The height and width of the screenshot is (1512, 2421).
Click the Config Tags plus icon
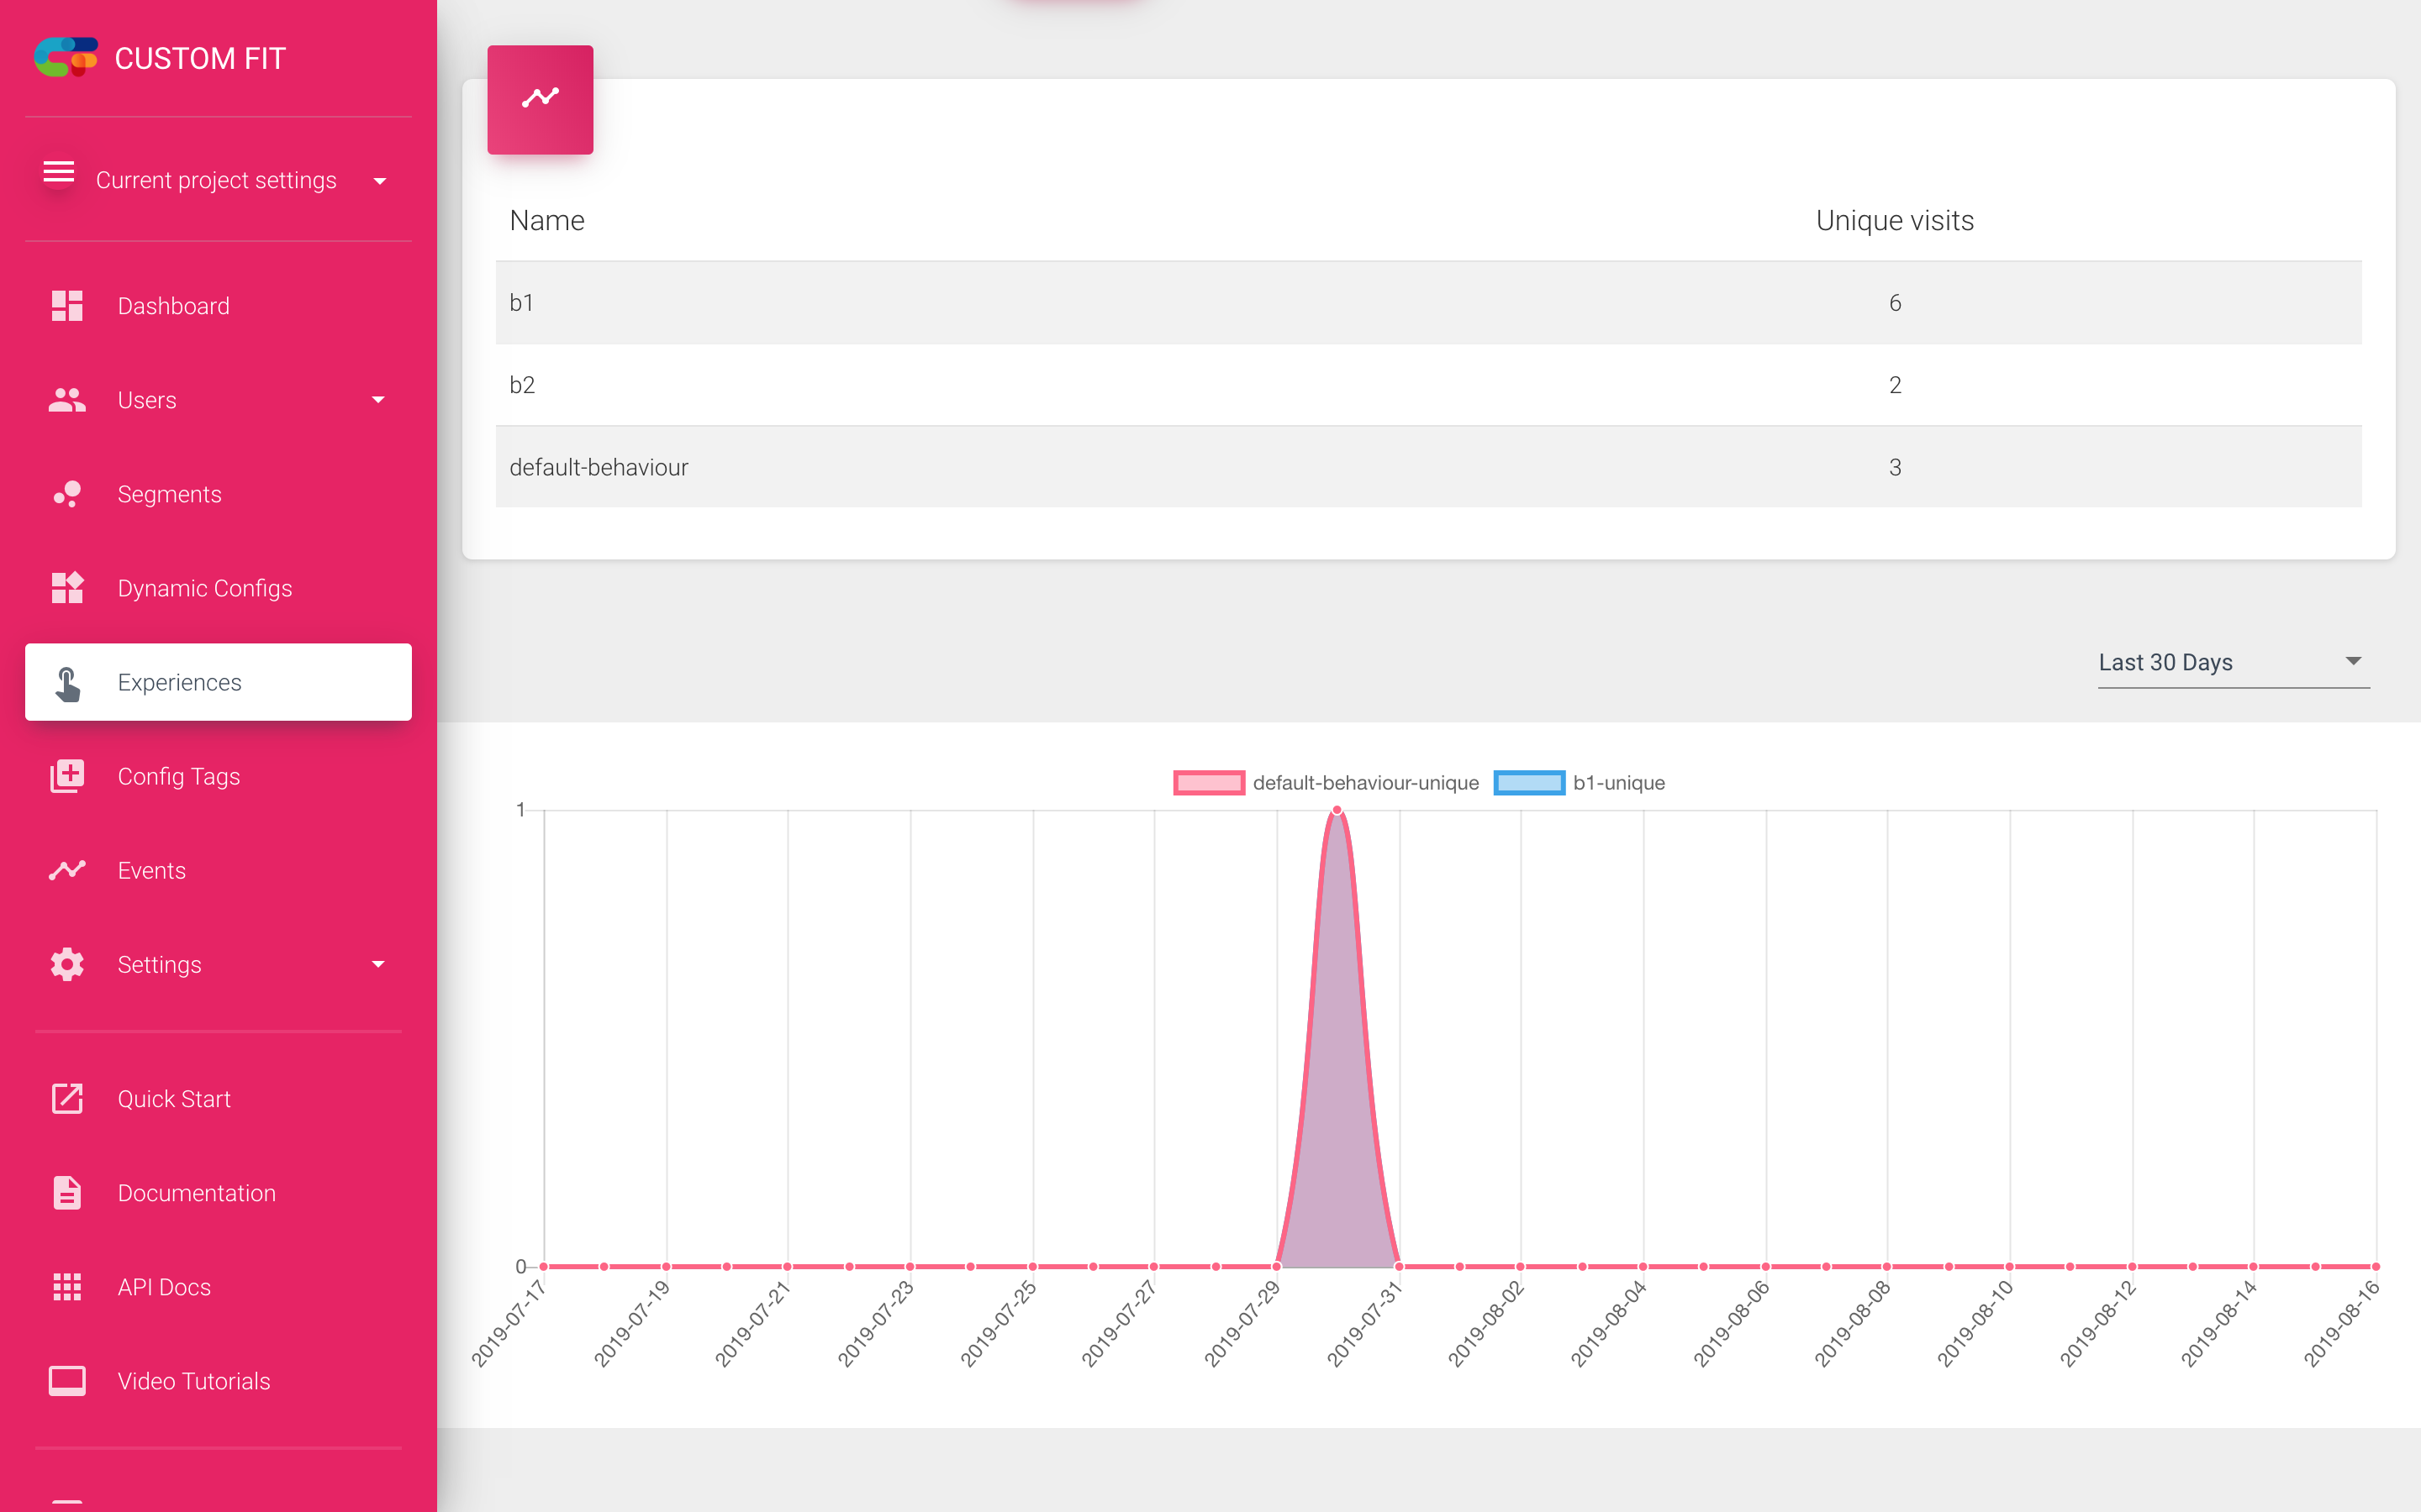click(67, 776)
